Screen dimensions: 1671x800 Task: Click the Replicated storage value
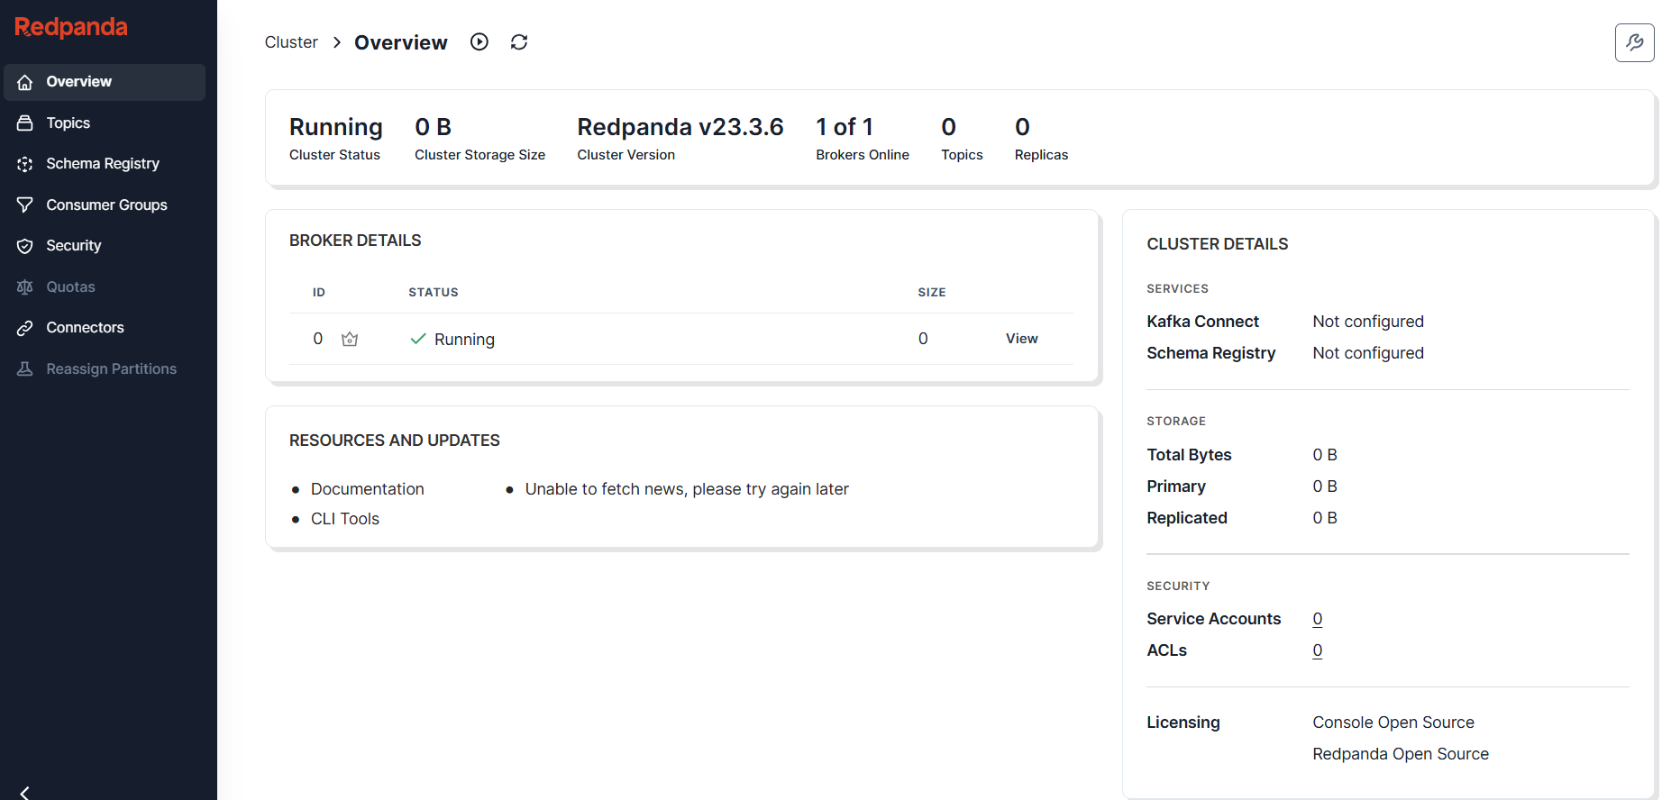click(1325, 518)
